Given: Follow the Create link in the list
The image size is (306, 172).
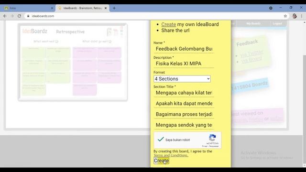Looking at the screenshot, I should (x=169, y=24).
